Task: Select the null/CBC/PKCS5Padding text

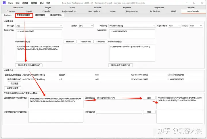Action: [x=34, y=79]
